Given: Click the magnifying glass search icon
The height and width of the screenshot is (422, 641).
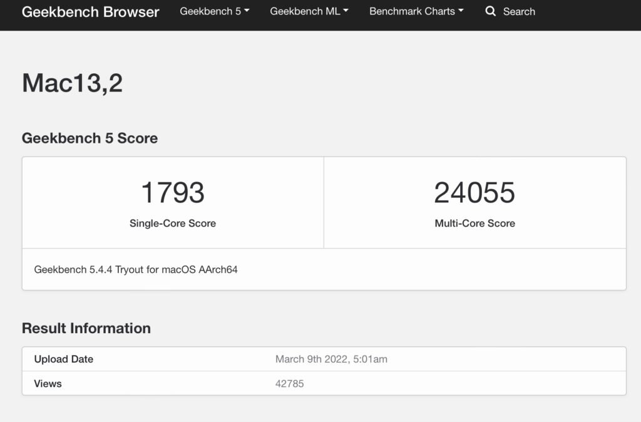Looking at the screenshot, I should click(491, 11).
